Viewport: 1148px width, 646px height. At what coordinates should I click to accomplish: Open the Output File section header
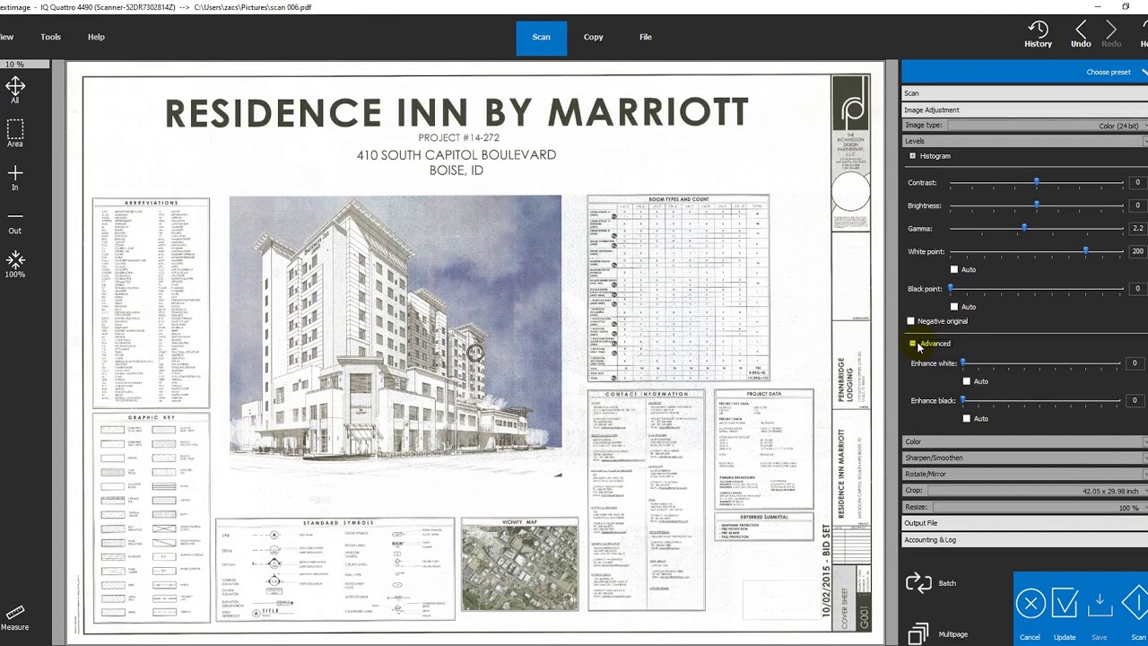(1025, 523)
